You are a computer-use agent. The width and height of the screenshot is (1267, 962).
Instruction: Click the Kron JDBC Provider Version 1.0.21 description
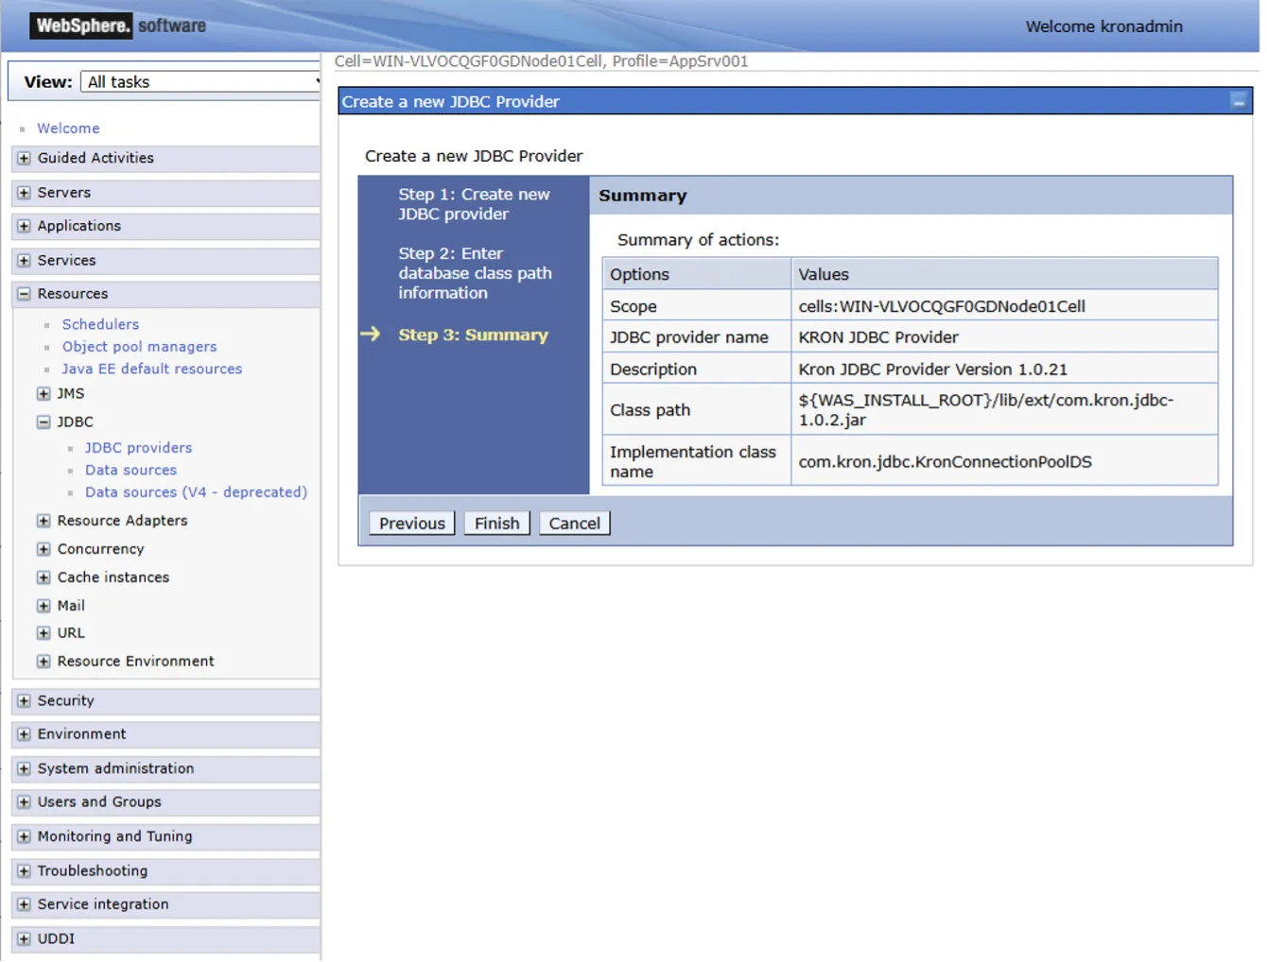[x=932, y=369]
